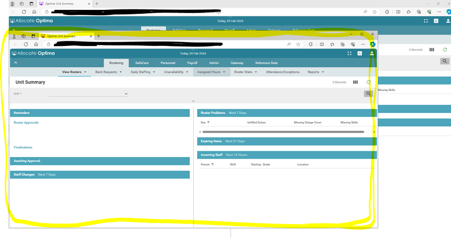The image size is (451, 238).
Task: Click green refresh icon in background window
Action: pyautogui.click(x=445, y=49)
